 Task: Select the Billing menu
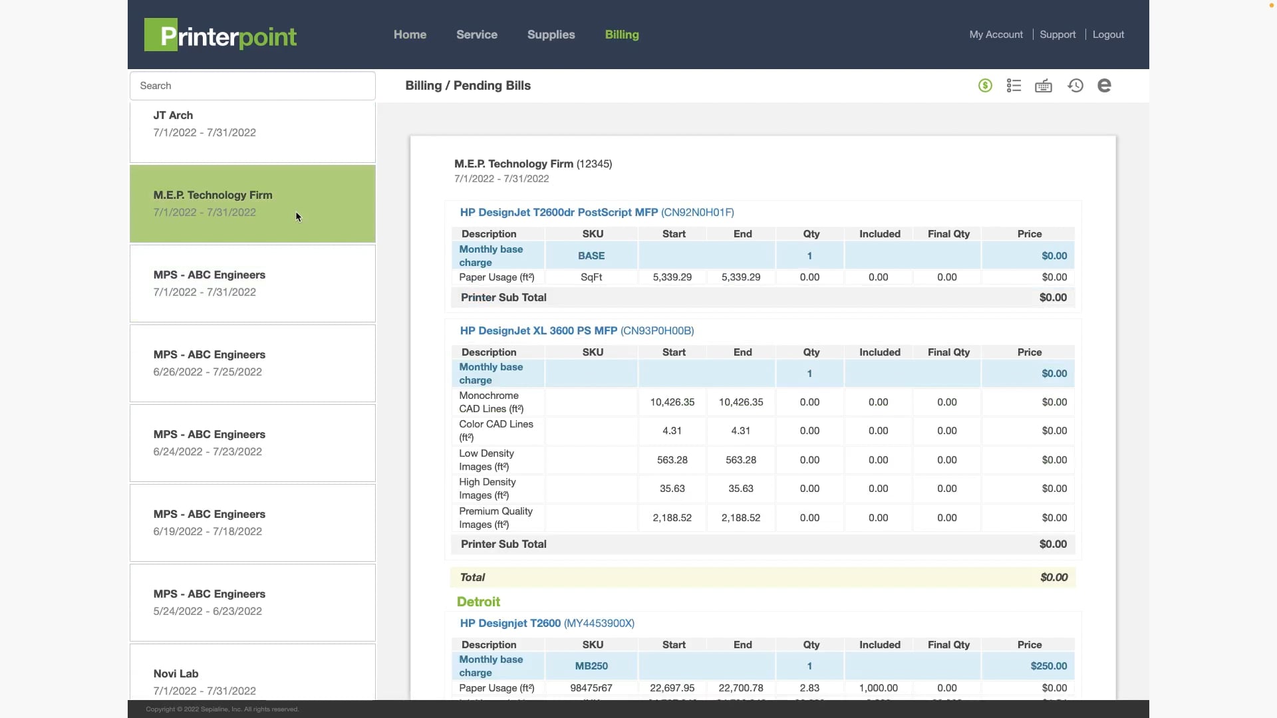622,35
